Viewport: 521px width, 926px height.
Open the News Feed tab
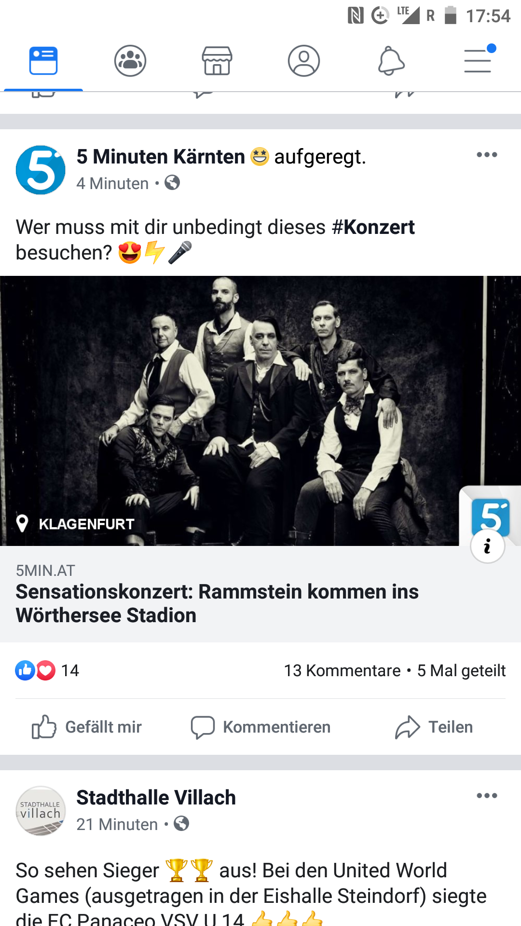click(x=43, y=61)
